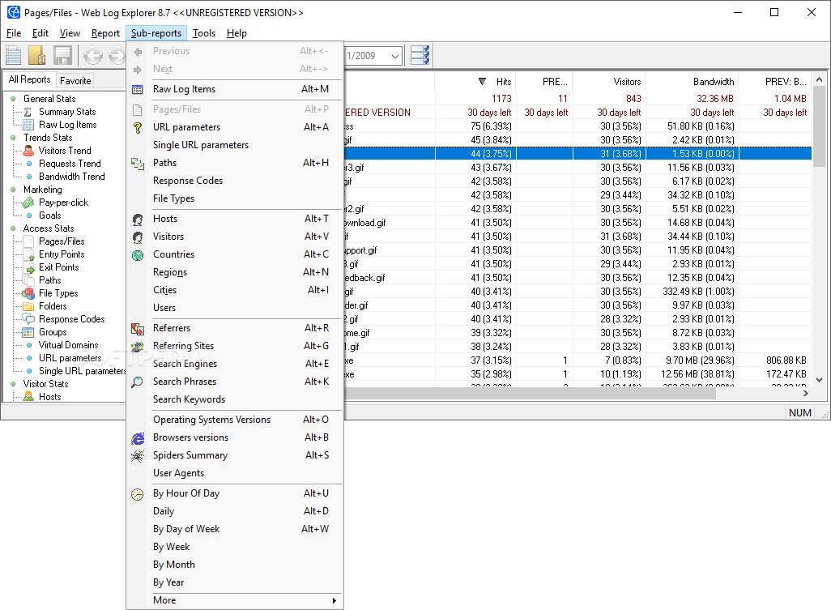The height and width of the screenshot is (610, 831).
Task: Click the Referrers icon in menu
Action: tap(137, 329)
